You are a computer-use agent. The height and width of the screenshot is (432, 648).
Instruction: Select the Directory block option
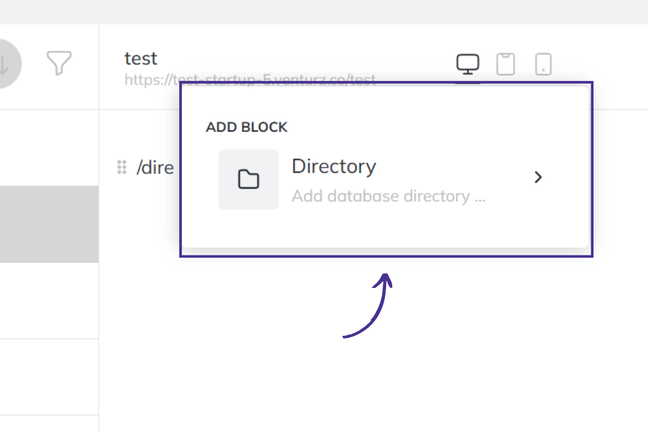(334, 166)
